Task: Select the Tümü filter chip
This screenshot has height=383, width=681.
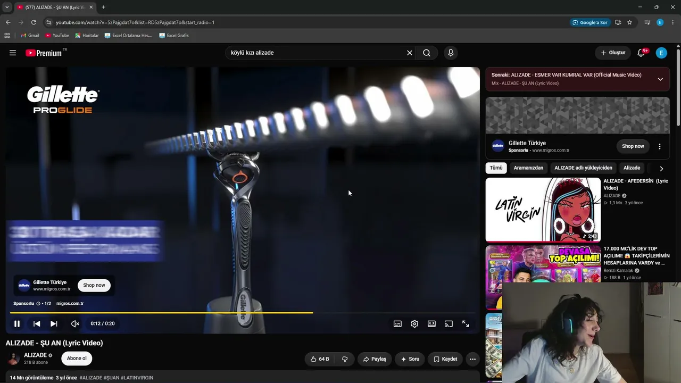Action: click(496, 168)
